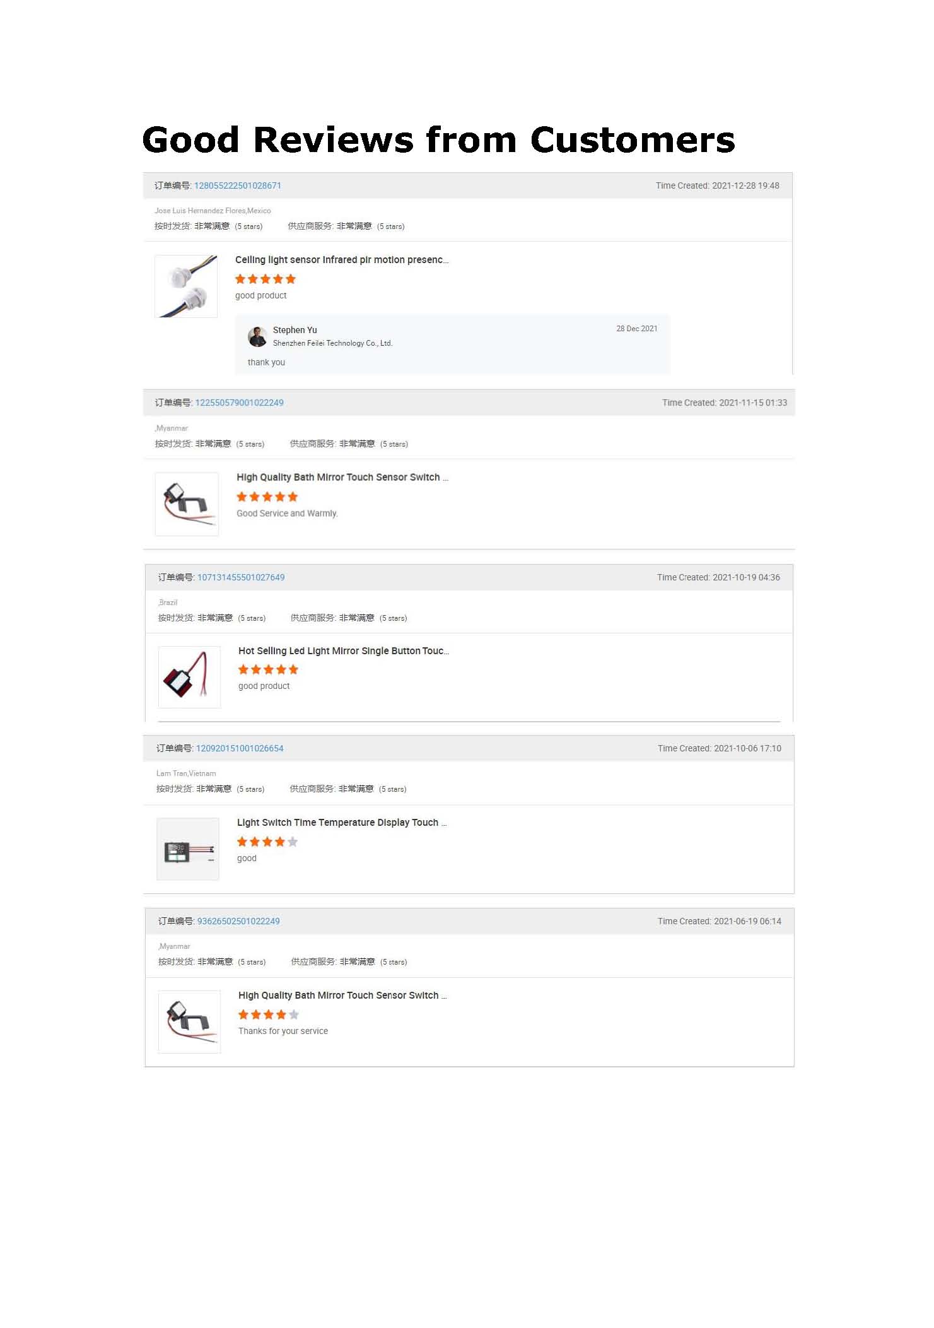The height and width of the screenshot is (1328, 934).
Task: Click the star rating above 'Thanks for your service'
Action: coord(269,1014)
